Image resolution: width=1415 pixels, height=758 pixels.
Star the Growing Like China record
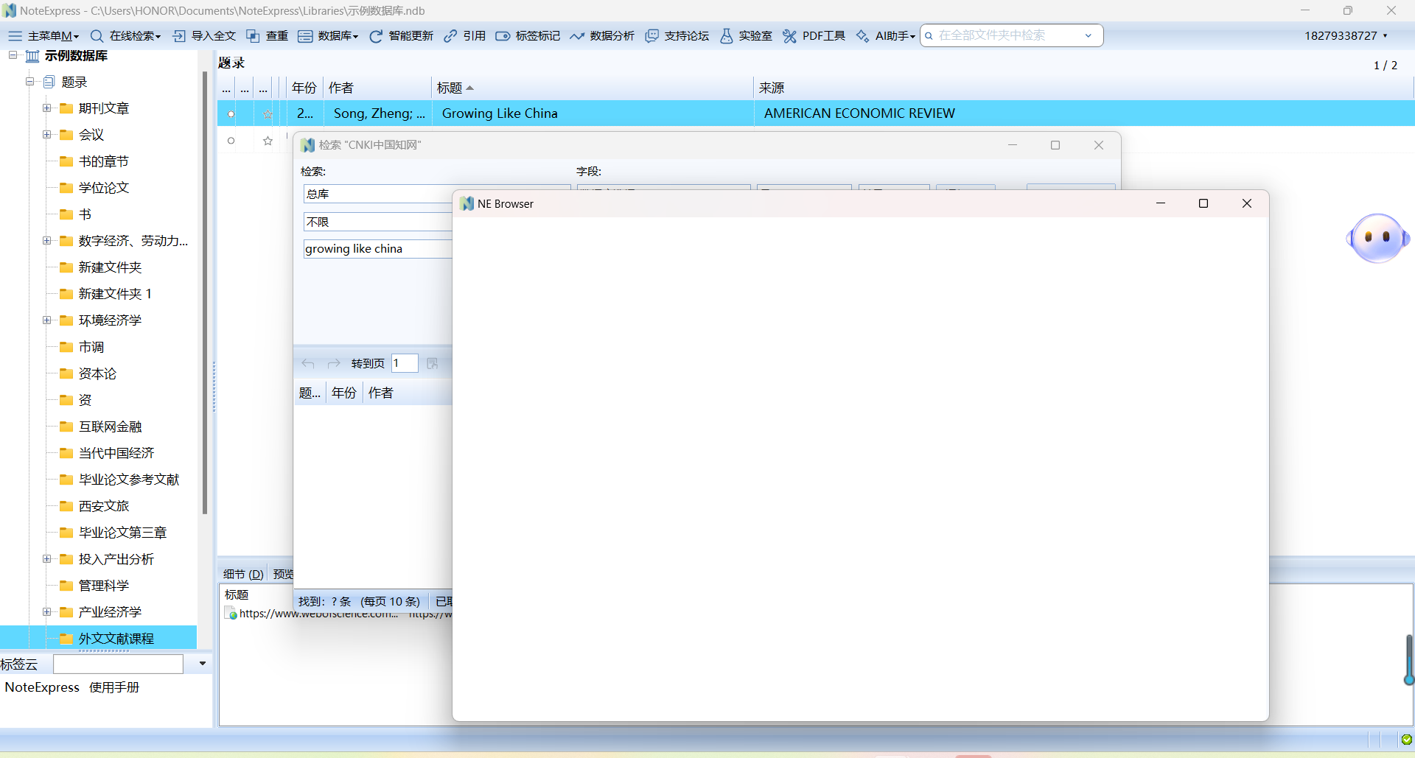click(268, 113)
